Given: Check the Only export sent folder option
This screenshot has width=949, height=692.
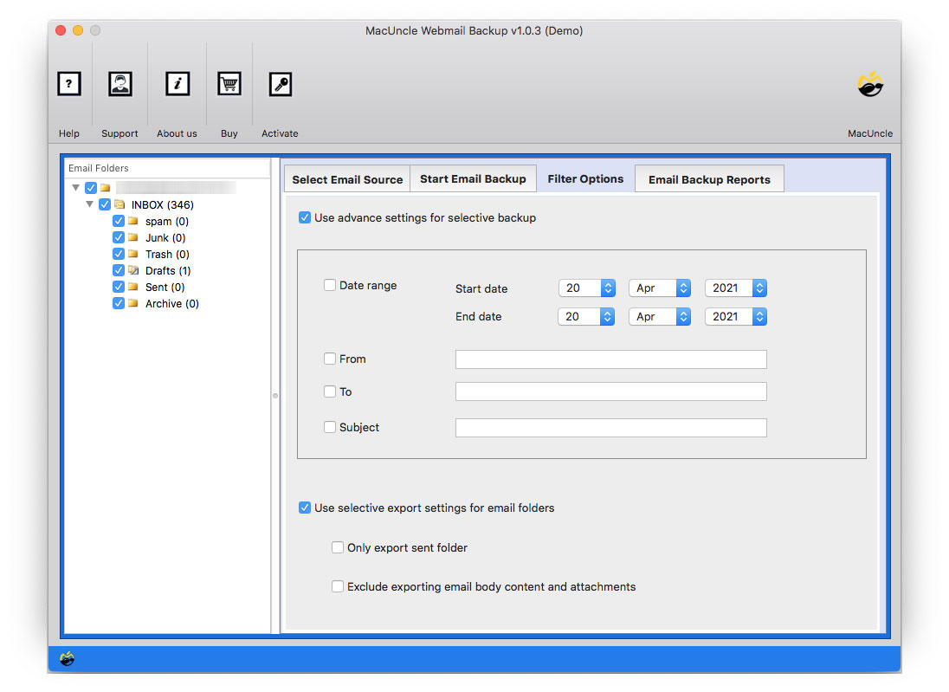Looking at the screenshot, I should pos(338,547).
